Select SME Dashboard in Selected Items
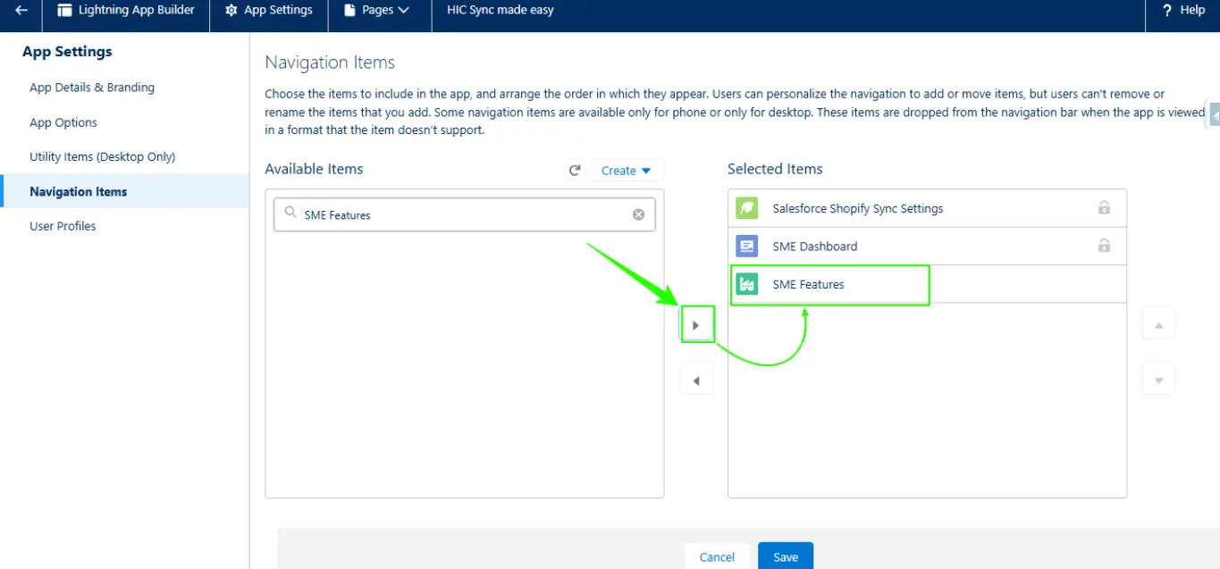This screenshot has height=569, width=1220. [x=927, y=246]
